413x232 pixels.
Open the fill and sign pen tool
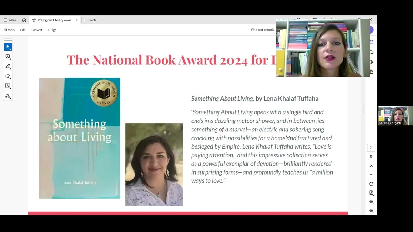point(8,96)
